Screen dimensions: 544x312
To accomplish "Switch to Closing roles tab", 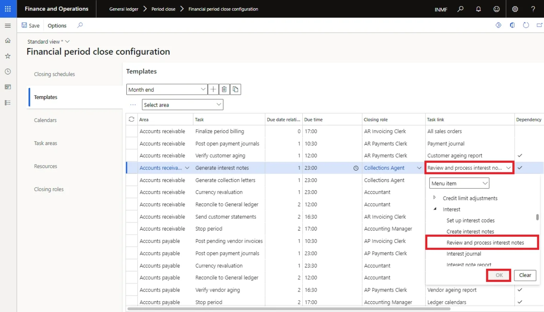I will point(49,189).
